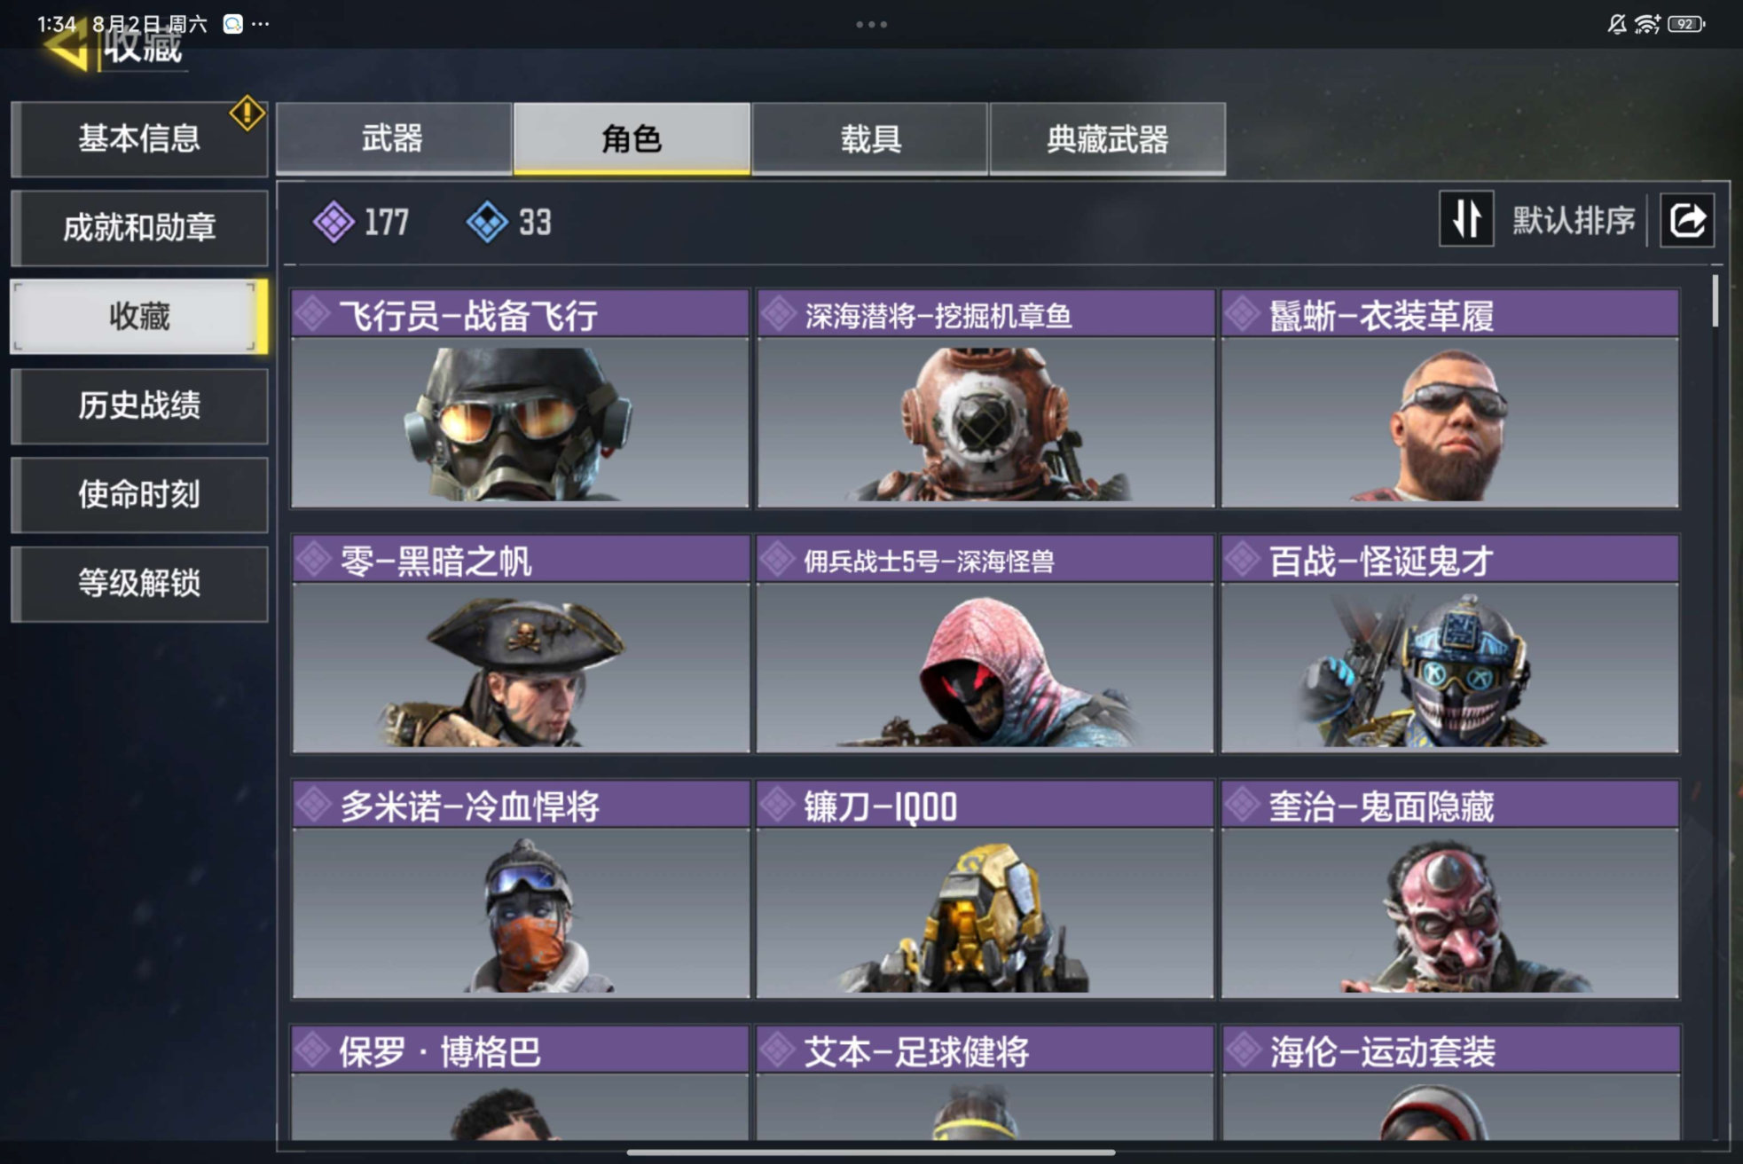Select the 镰刀-IQOO character card
1743x1164 pixels.
click(985, 889)
